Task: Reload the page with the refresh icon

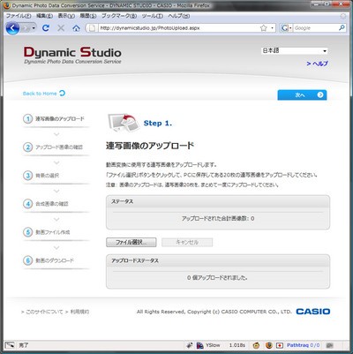Action: point(46,28)
